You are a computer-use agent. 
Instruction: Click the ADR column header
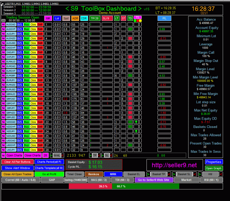coord(75,18)
